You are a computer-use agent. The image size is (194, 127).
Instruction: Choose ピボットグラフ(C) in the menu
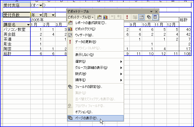coord(96,29)
